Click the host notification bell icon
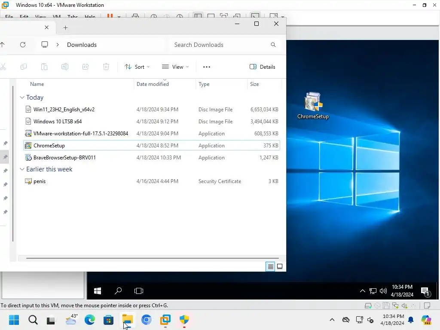Screen dimensions: 440x330 [x=411, y=320]
